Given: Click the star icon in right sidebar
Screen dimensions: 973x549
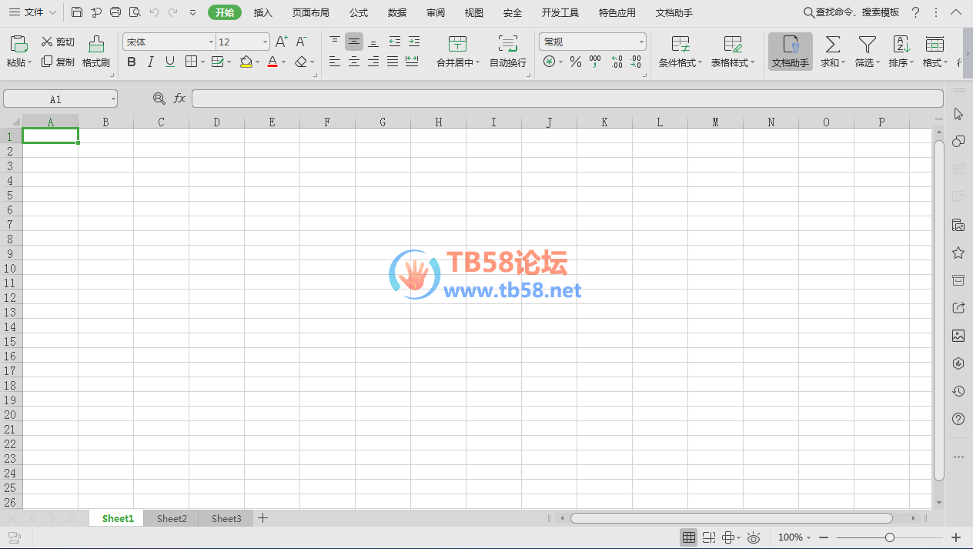Looking at the screenshot, I should [958, 253].
